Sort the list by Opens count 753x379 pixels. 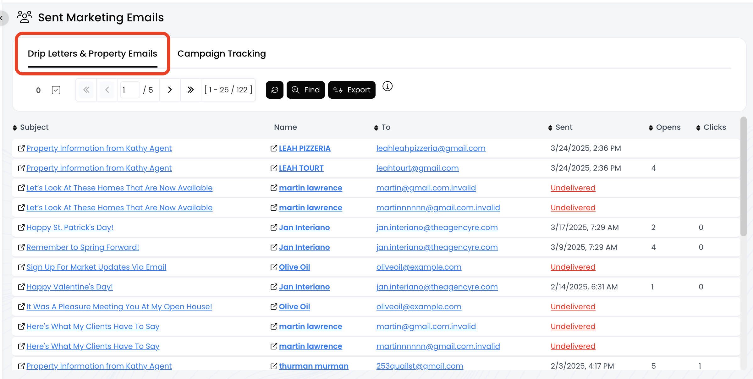pyautogui.click(x=664, y=127)
